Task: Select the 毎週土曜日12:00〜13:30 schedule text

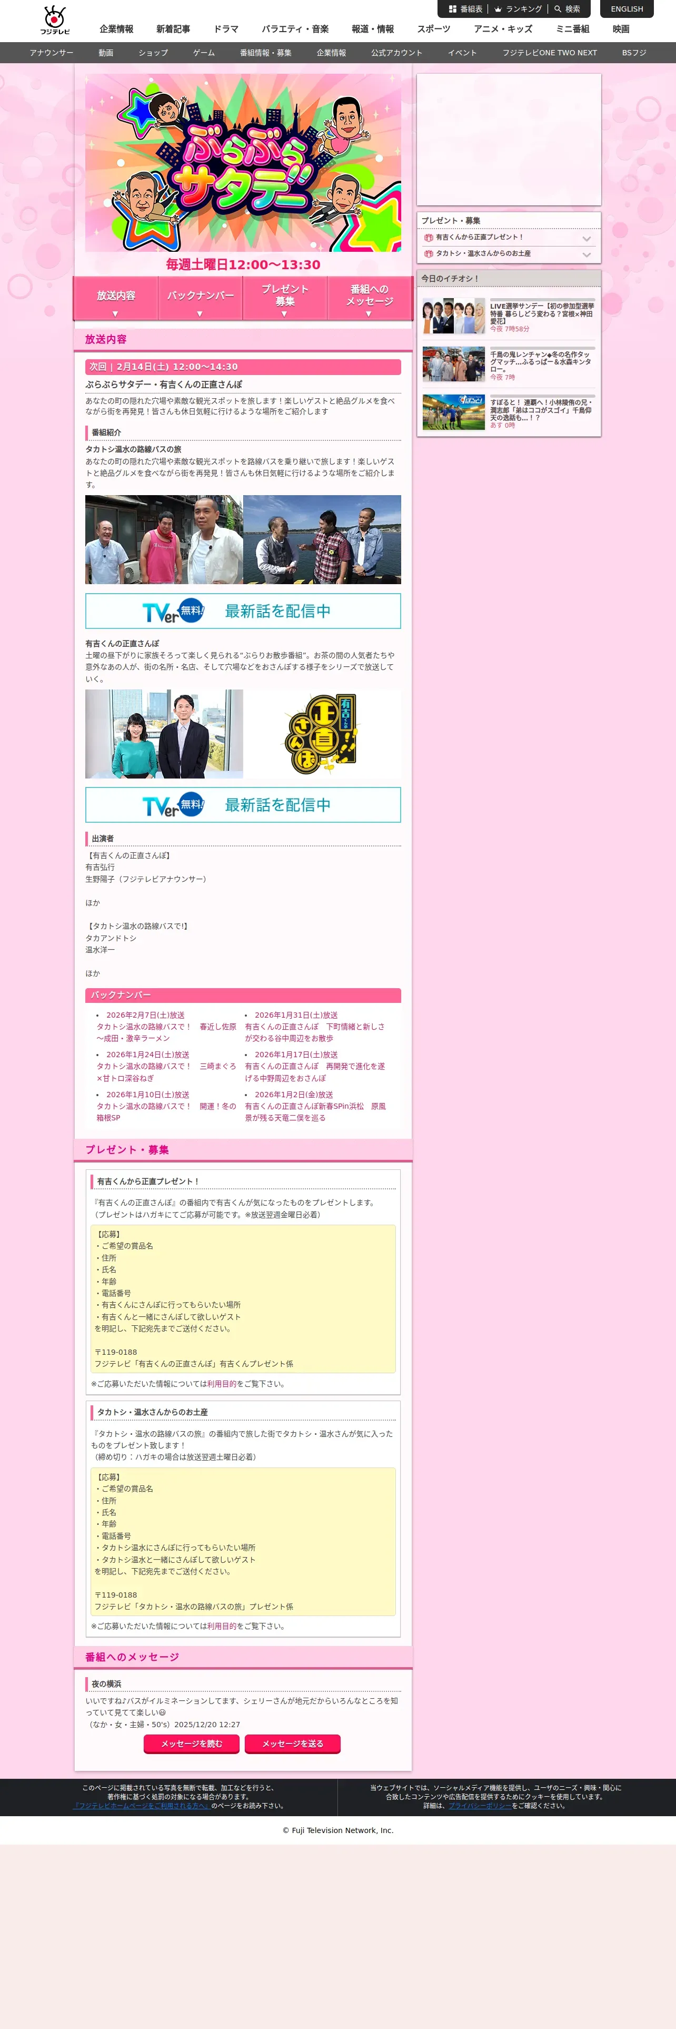Action: pos(243,264)
